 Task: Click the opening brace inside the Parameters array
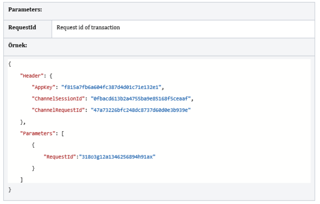pyautogui.click(x=33, y=145)
